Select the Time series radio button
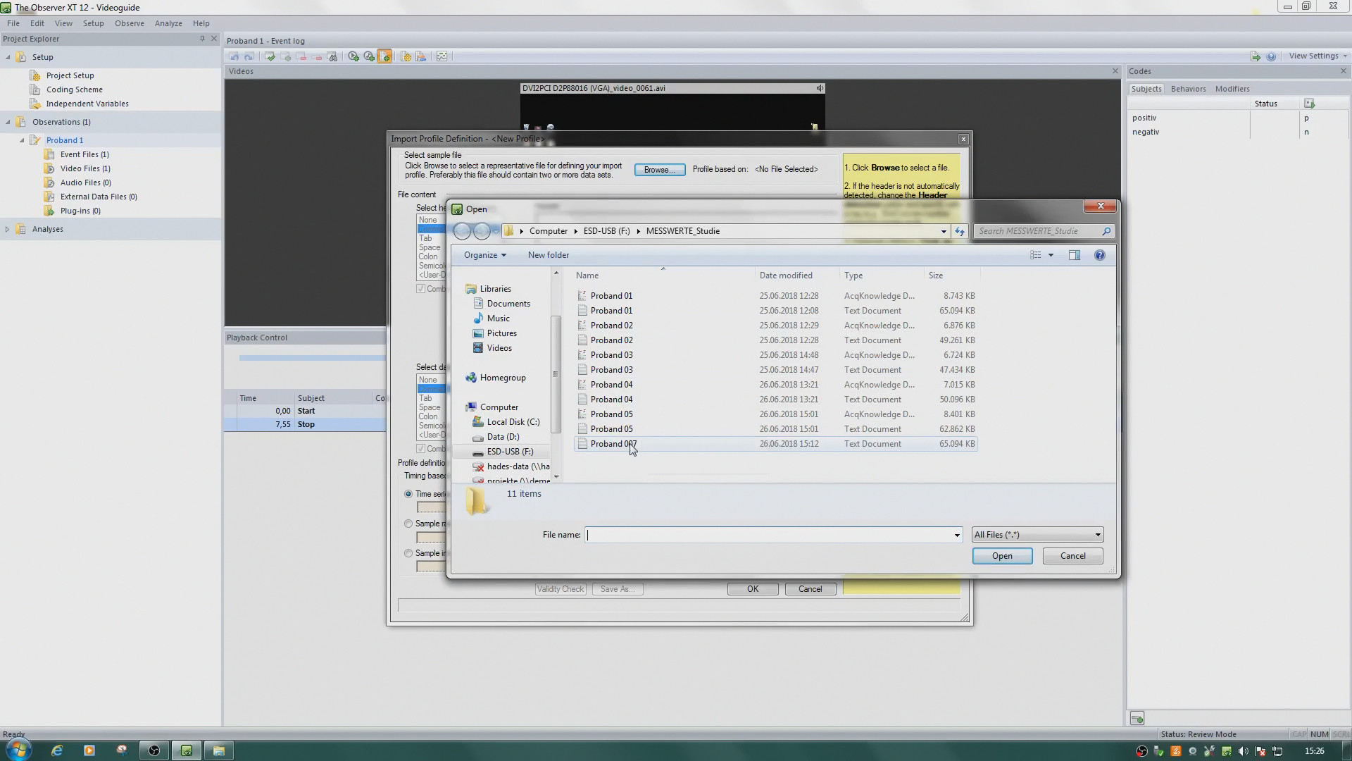Image resolution: width=1352 pixels, height=761 pixels. (408, 494)
